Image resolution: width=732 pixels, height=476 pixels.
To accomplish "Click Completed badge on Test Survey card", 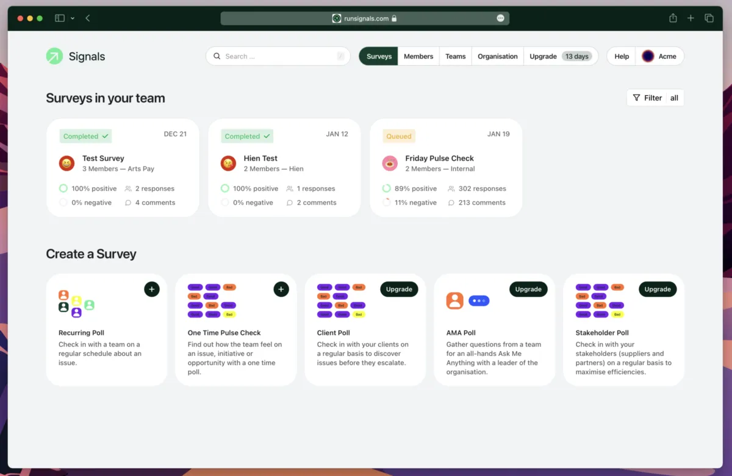I will point(85,136).
